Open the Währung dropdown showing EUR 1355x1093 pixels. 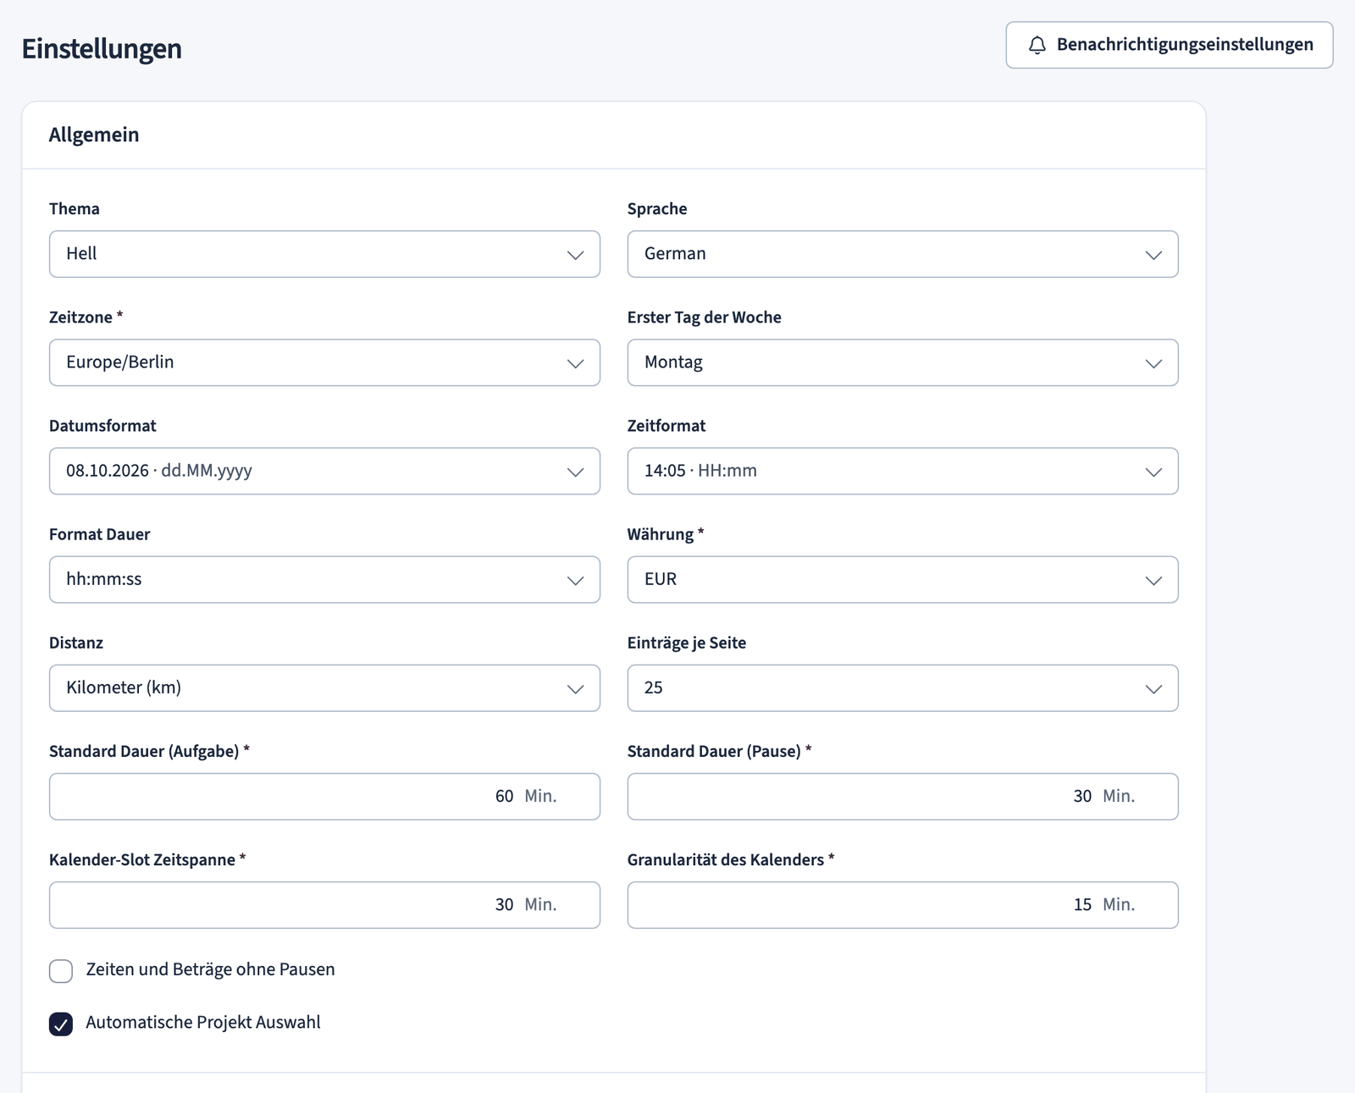point(903,579)
